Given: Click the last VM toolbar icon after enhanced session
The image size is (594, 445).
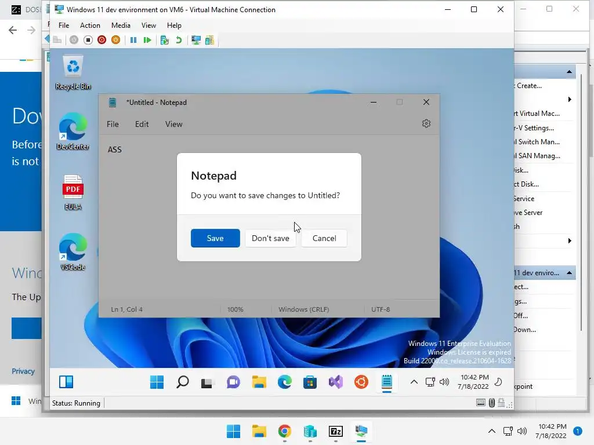Looking at the screenshot, I should click(x=209, y=40).
